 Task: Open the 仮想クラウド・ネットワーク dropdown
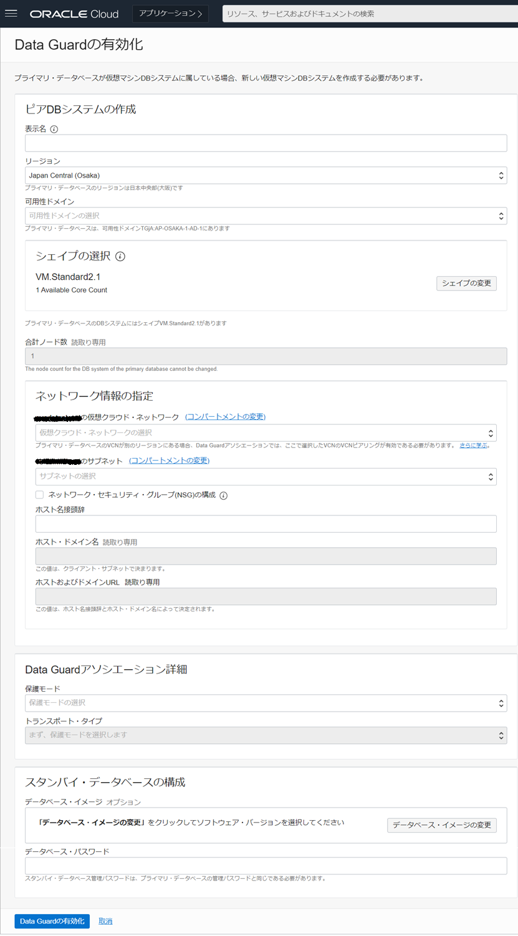click(x=265, y=432)
